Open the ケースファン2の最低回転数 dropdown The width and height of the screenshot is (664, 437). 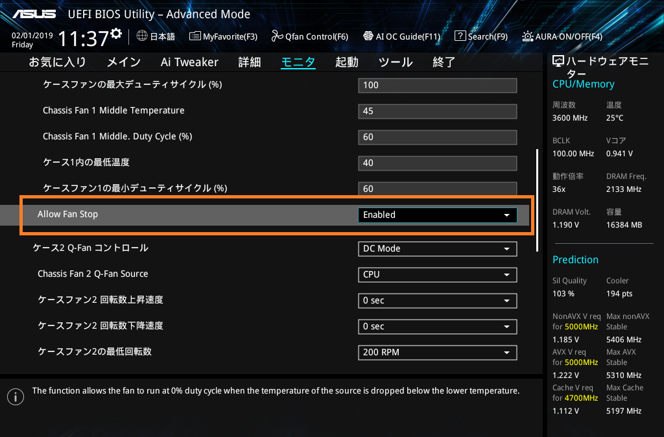click(438, 352)
